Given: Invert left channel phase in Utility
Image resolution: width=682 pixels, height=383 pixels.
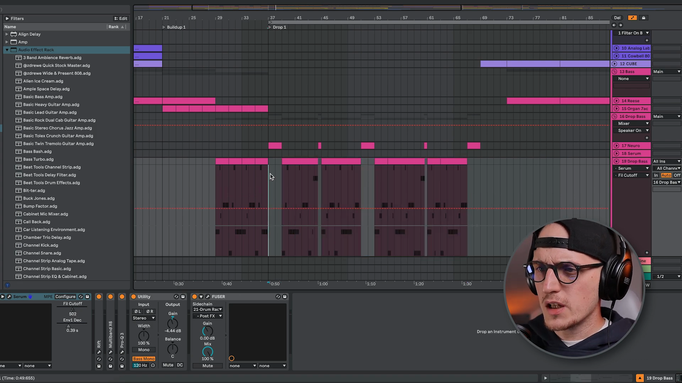Looking at the screenshot, I should click(137, 311).
